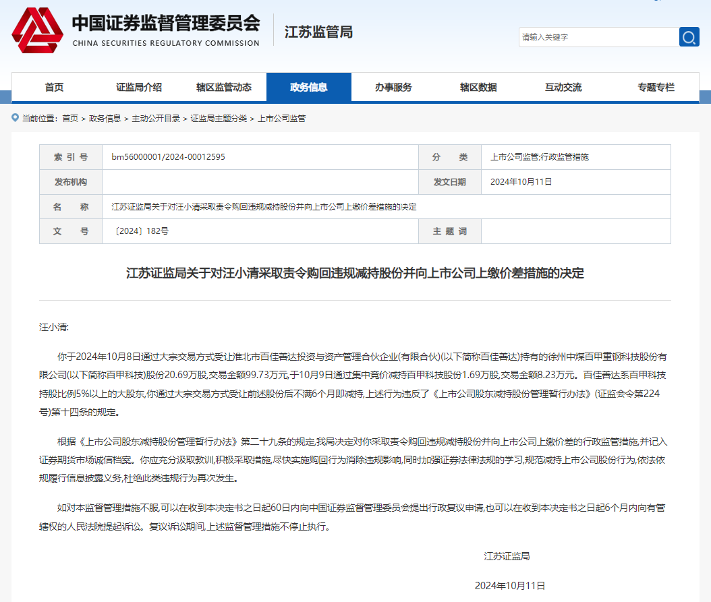This screenshot has height=602, width=711.
Task: Click 上市公司监管 breadcrumb link
Action: (281, 118)
